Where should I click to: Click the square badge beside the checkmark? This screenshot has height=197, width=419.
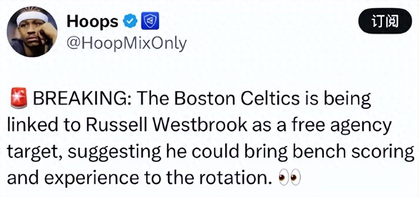pos(150,21)
